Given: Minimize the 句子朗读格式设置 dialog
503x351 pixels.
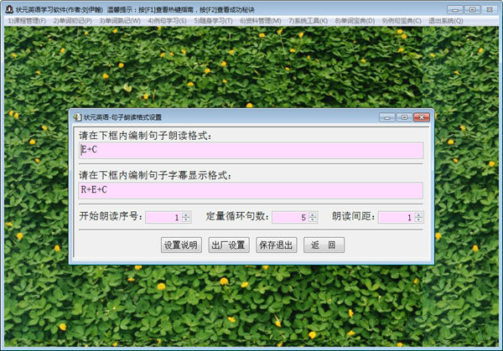Looking at the screenshot, I should click(x=386, y=117).
